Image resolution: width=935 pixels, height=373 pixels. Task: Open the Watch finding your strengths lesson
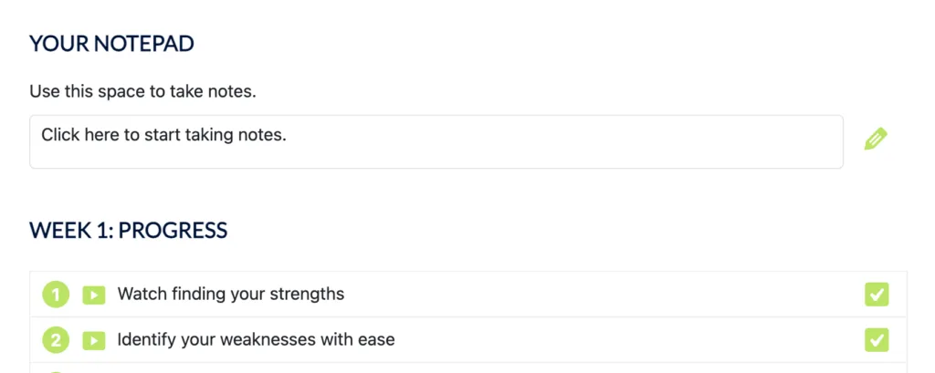pos(230,295)
